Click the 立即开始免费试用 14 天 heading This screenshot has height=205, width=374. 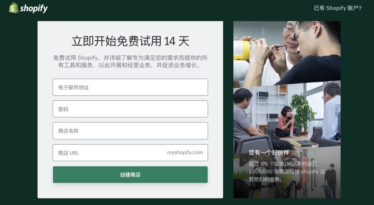pos(130,41)
